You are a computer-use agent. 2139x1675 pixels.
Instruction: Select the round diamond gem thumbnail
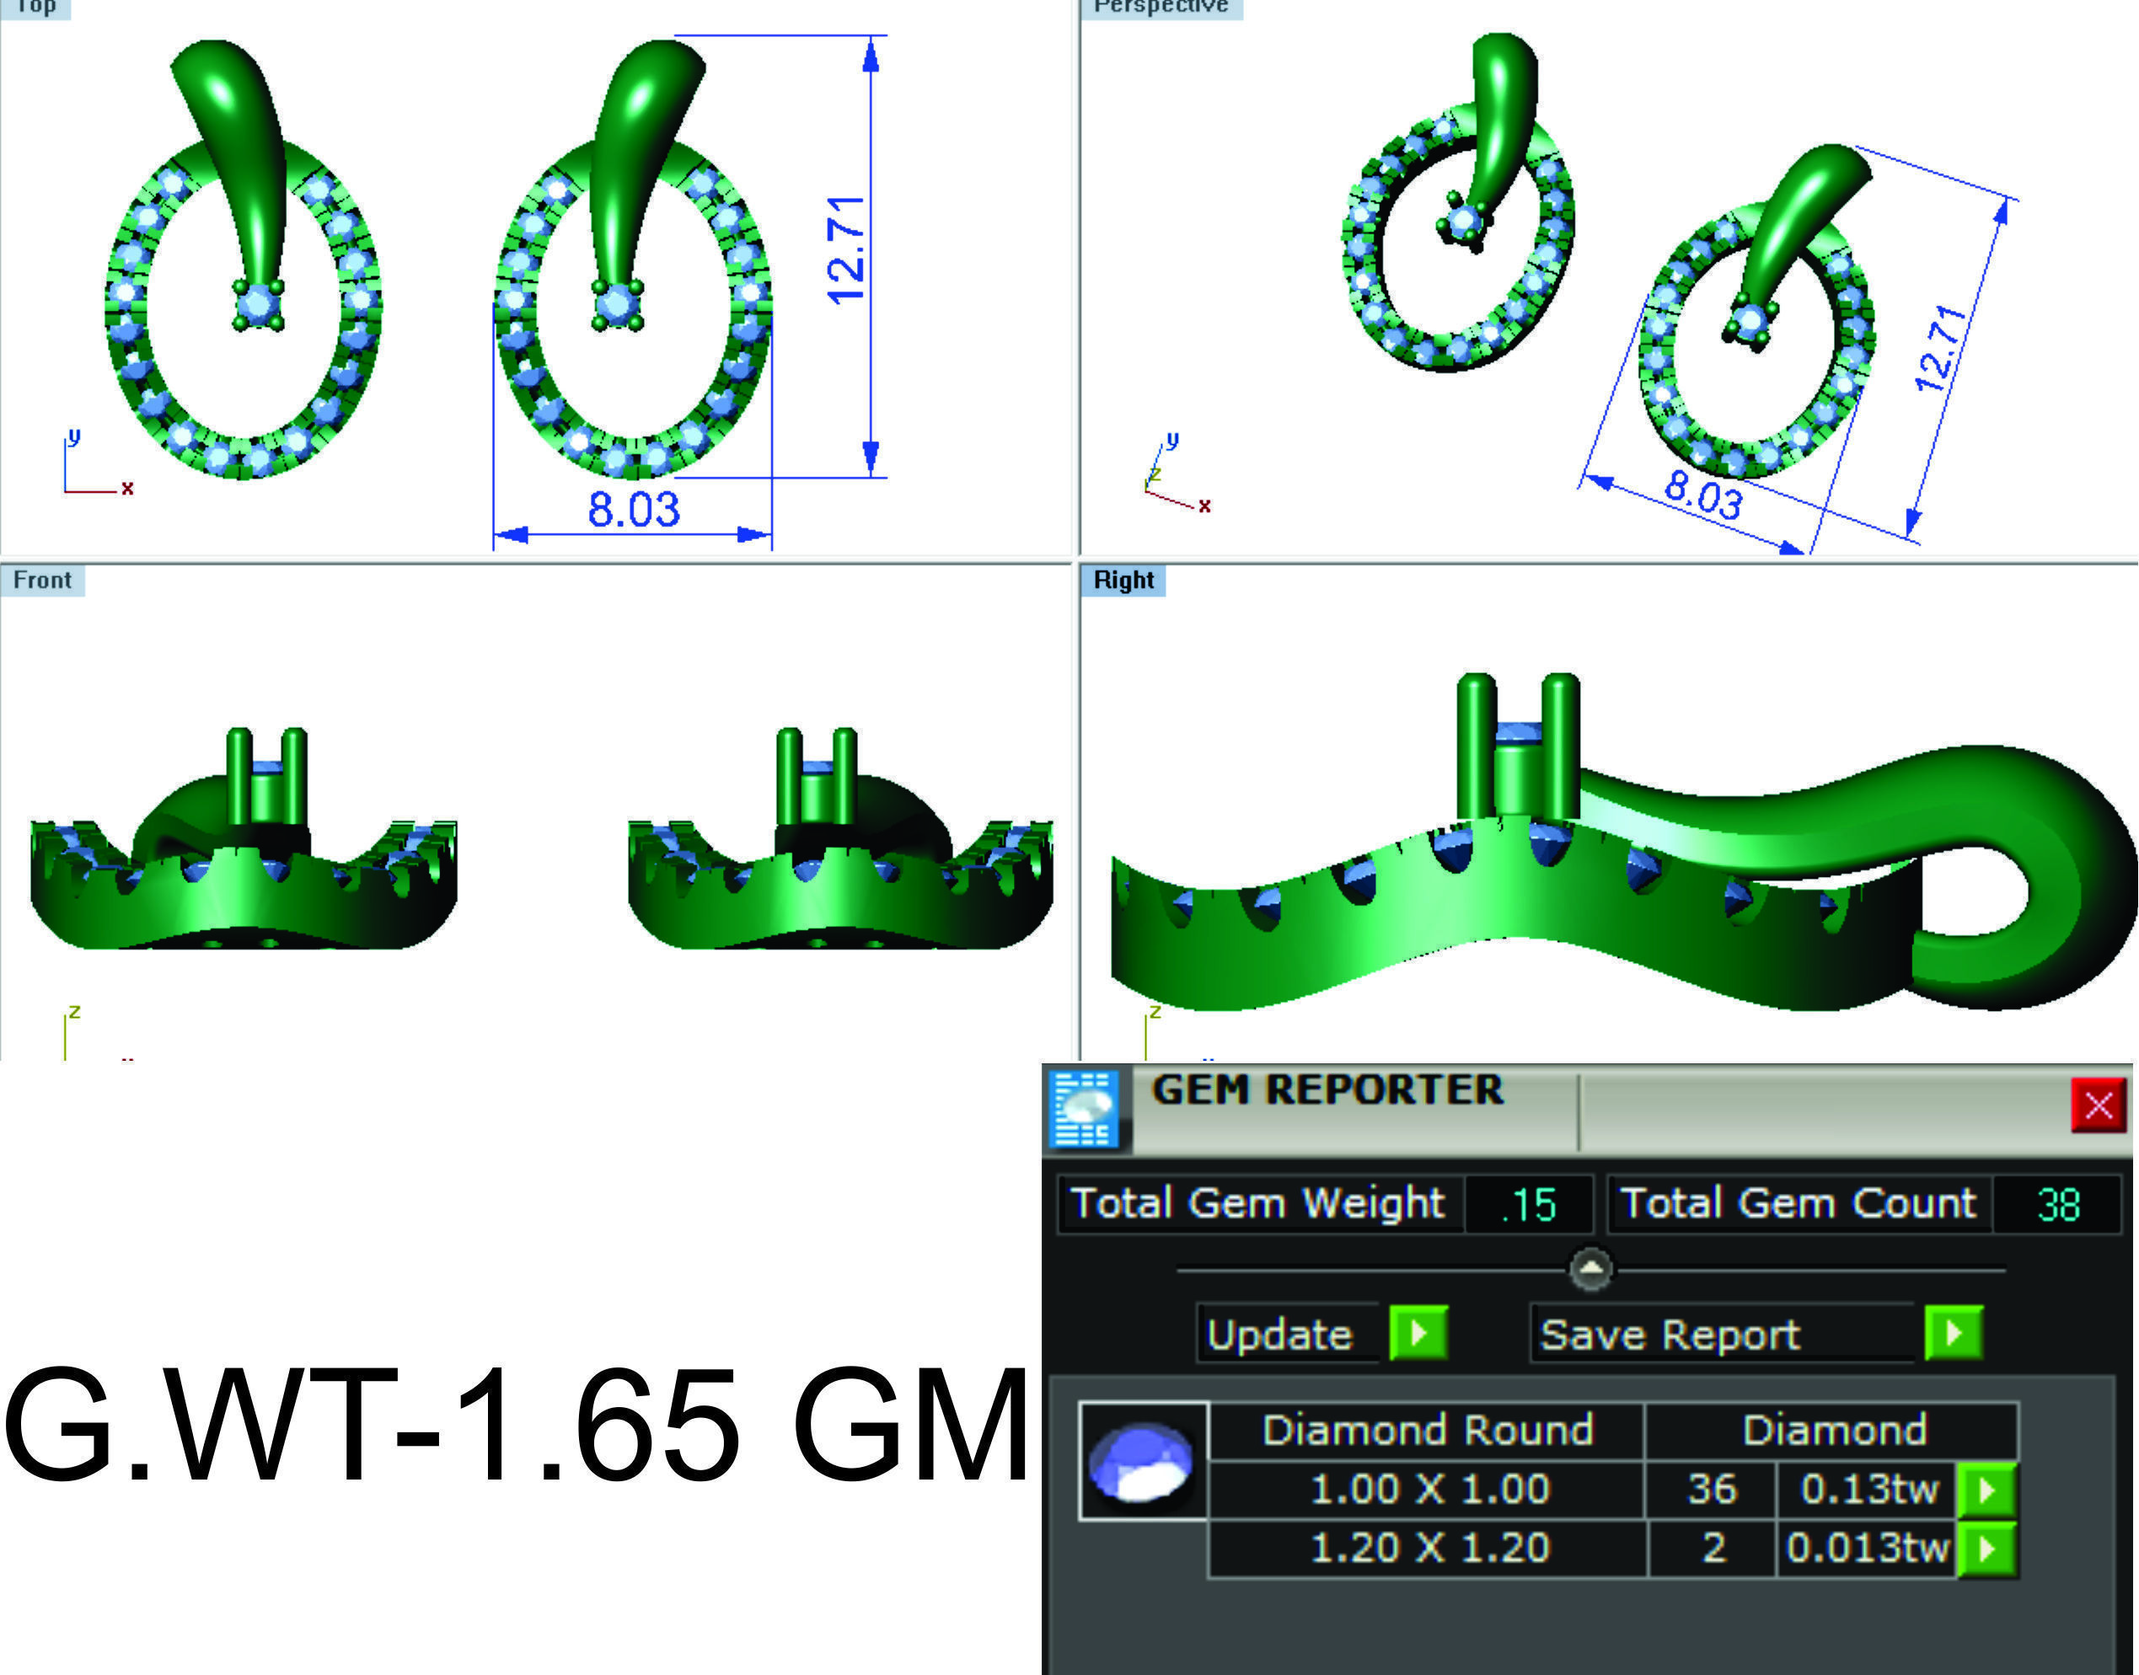pyautogui.click(x=1143, y=1461)
